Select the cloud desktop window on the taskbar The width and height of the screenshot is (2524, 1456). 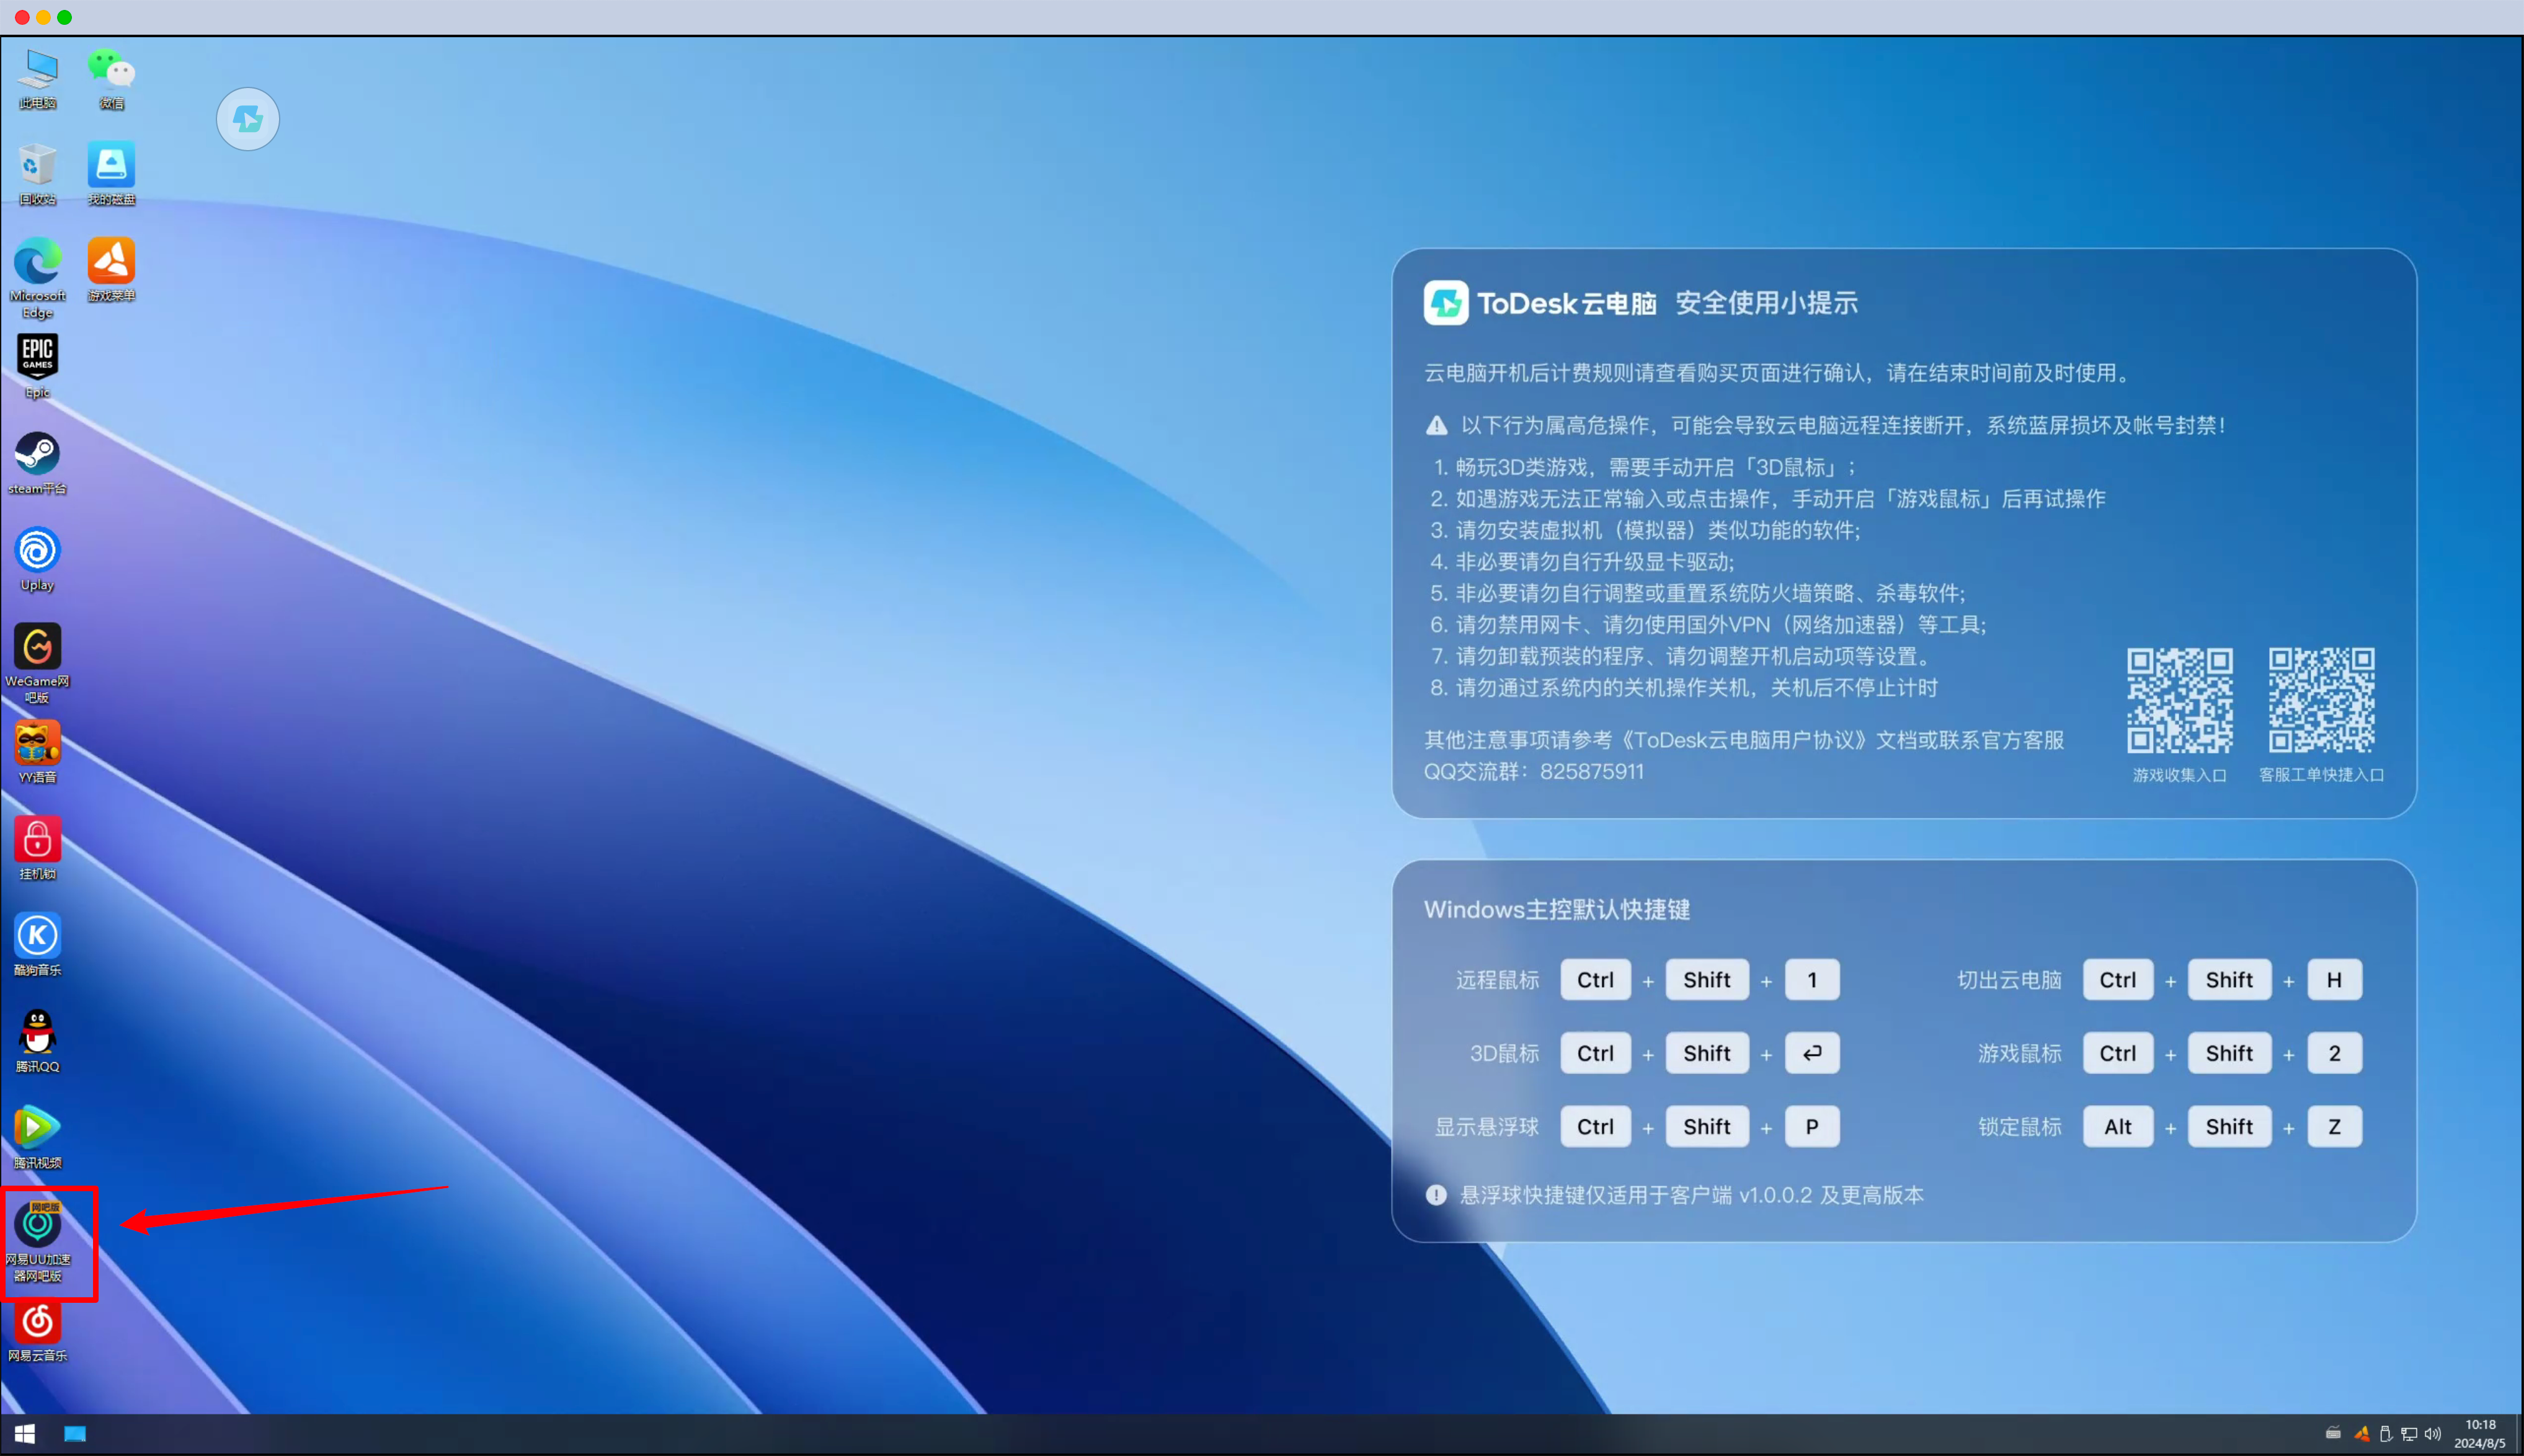(x=74, y=1433)
